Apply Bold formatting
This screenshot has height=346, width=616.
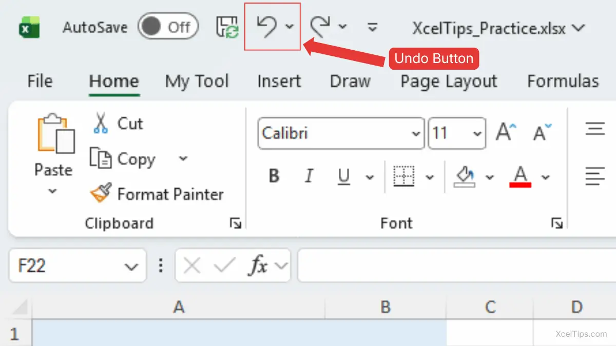pos(274,177)
